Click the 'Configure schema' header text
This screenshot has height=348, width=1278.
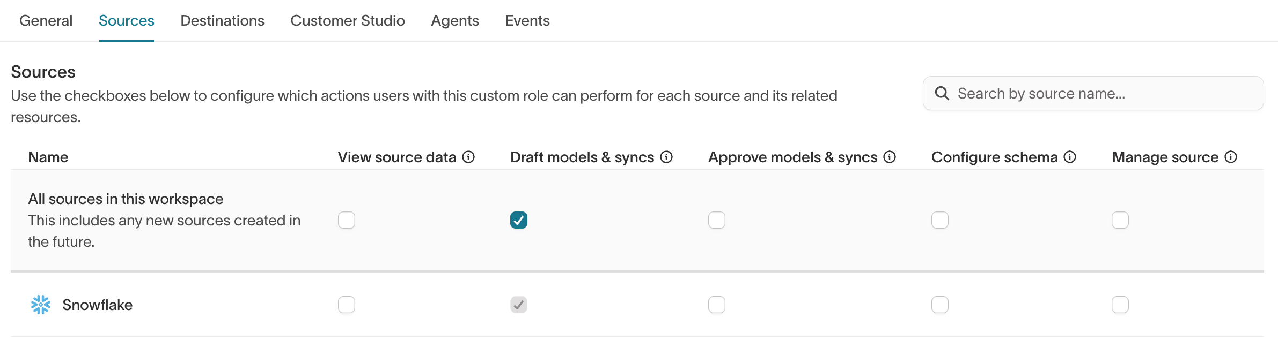coord(995,157)
